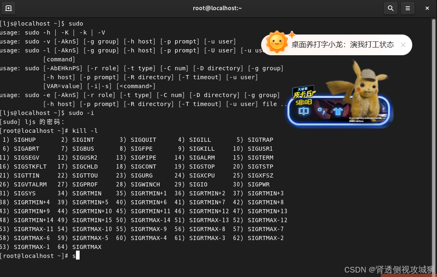Viewport: 437px width, 277px height.
Task: Select the 'kill -l' command text
Action: coord(85,131)
